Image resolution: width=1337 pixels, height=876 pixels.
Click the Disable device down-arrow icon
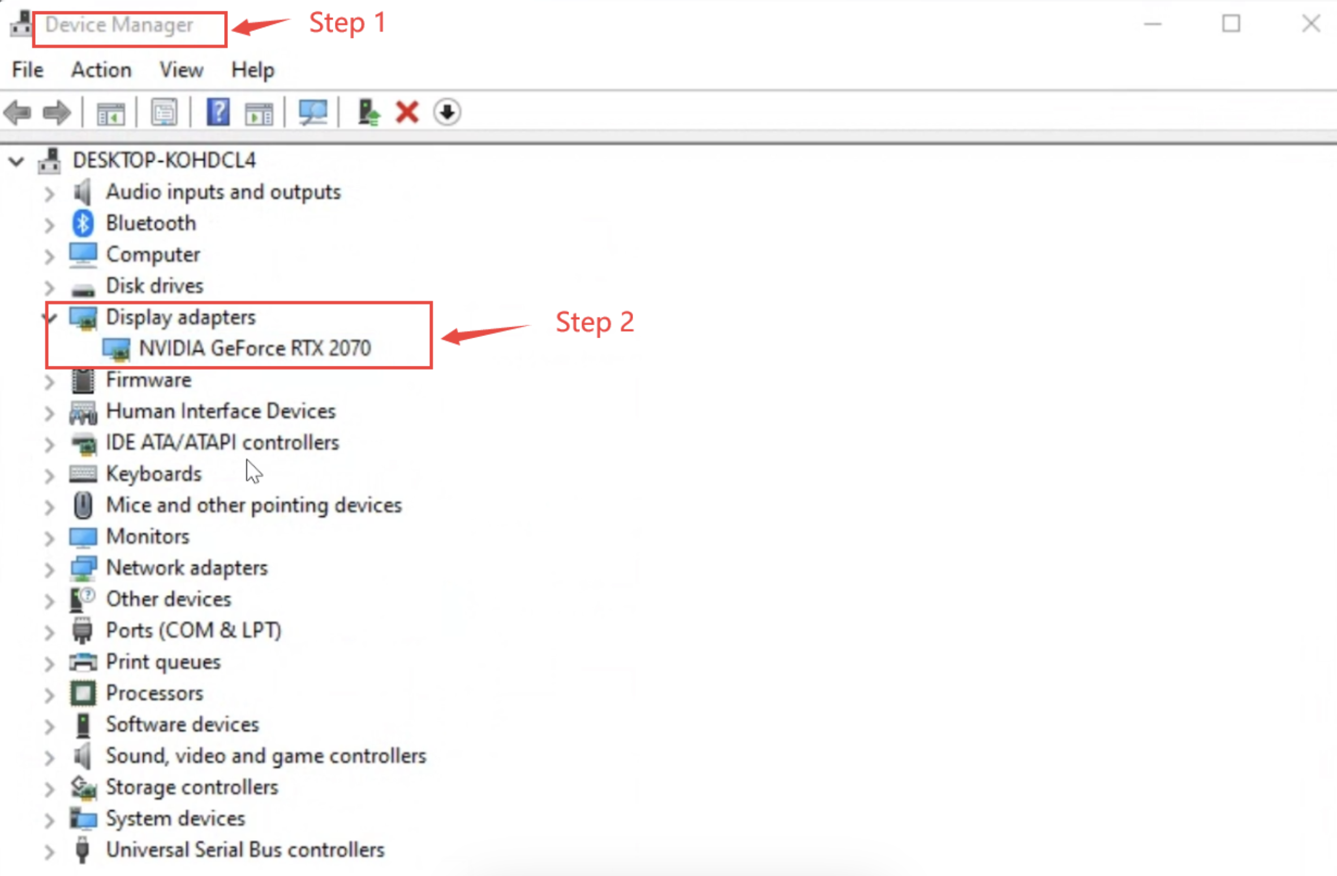447,112
